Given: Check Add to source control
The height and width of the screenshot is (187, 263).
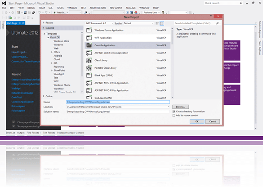Looking at the screenshot, I should [x=174, y=116].
